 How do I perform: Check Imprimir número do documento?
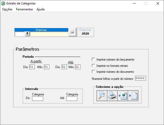pos(94,72)
